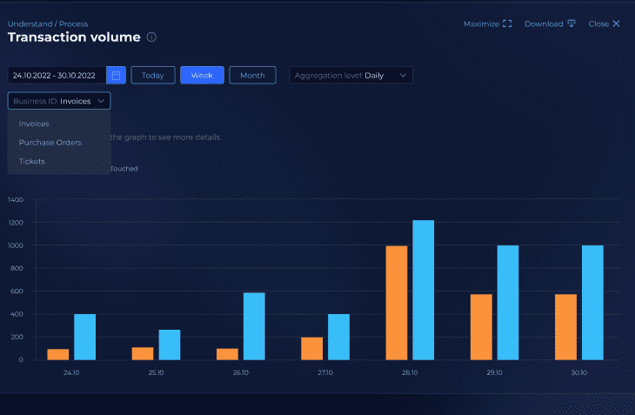Viewport: 635px width, 415px height.
Task: Click the orange bar for 28.10
Action: (x=397, y=302)
